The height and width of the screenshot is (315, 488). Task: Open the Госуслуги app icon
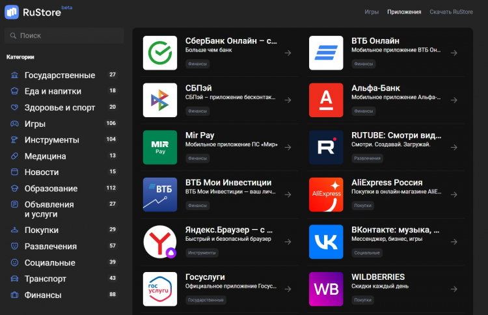point(159,289)
